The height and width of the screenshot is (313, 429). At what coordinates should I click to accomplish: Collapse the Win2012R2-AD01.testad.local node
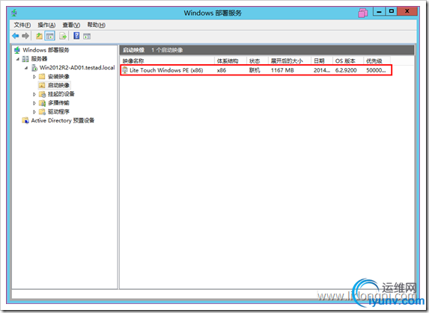tap(26, 68)
